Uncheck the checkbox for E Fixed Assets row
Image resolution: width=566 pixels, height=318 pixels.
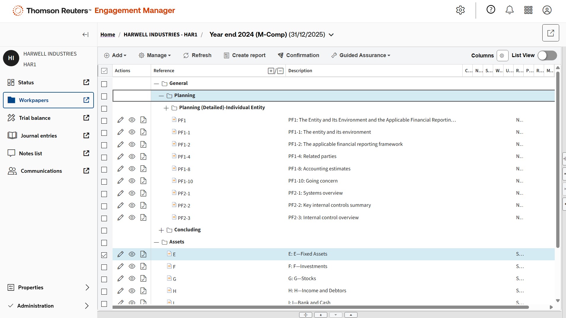(x=104, y=255)
